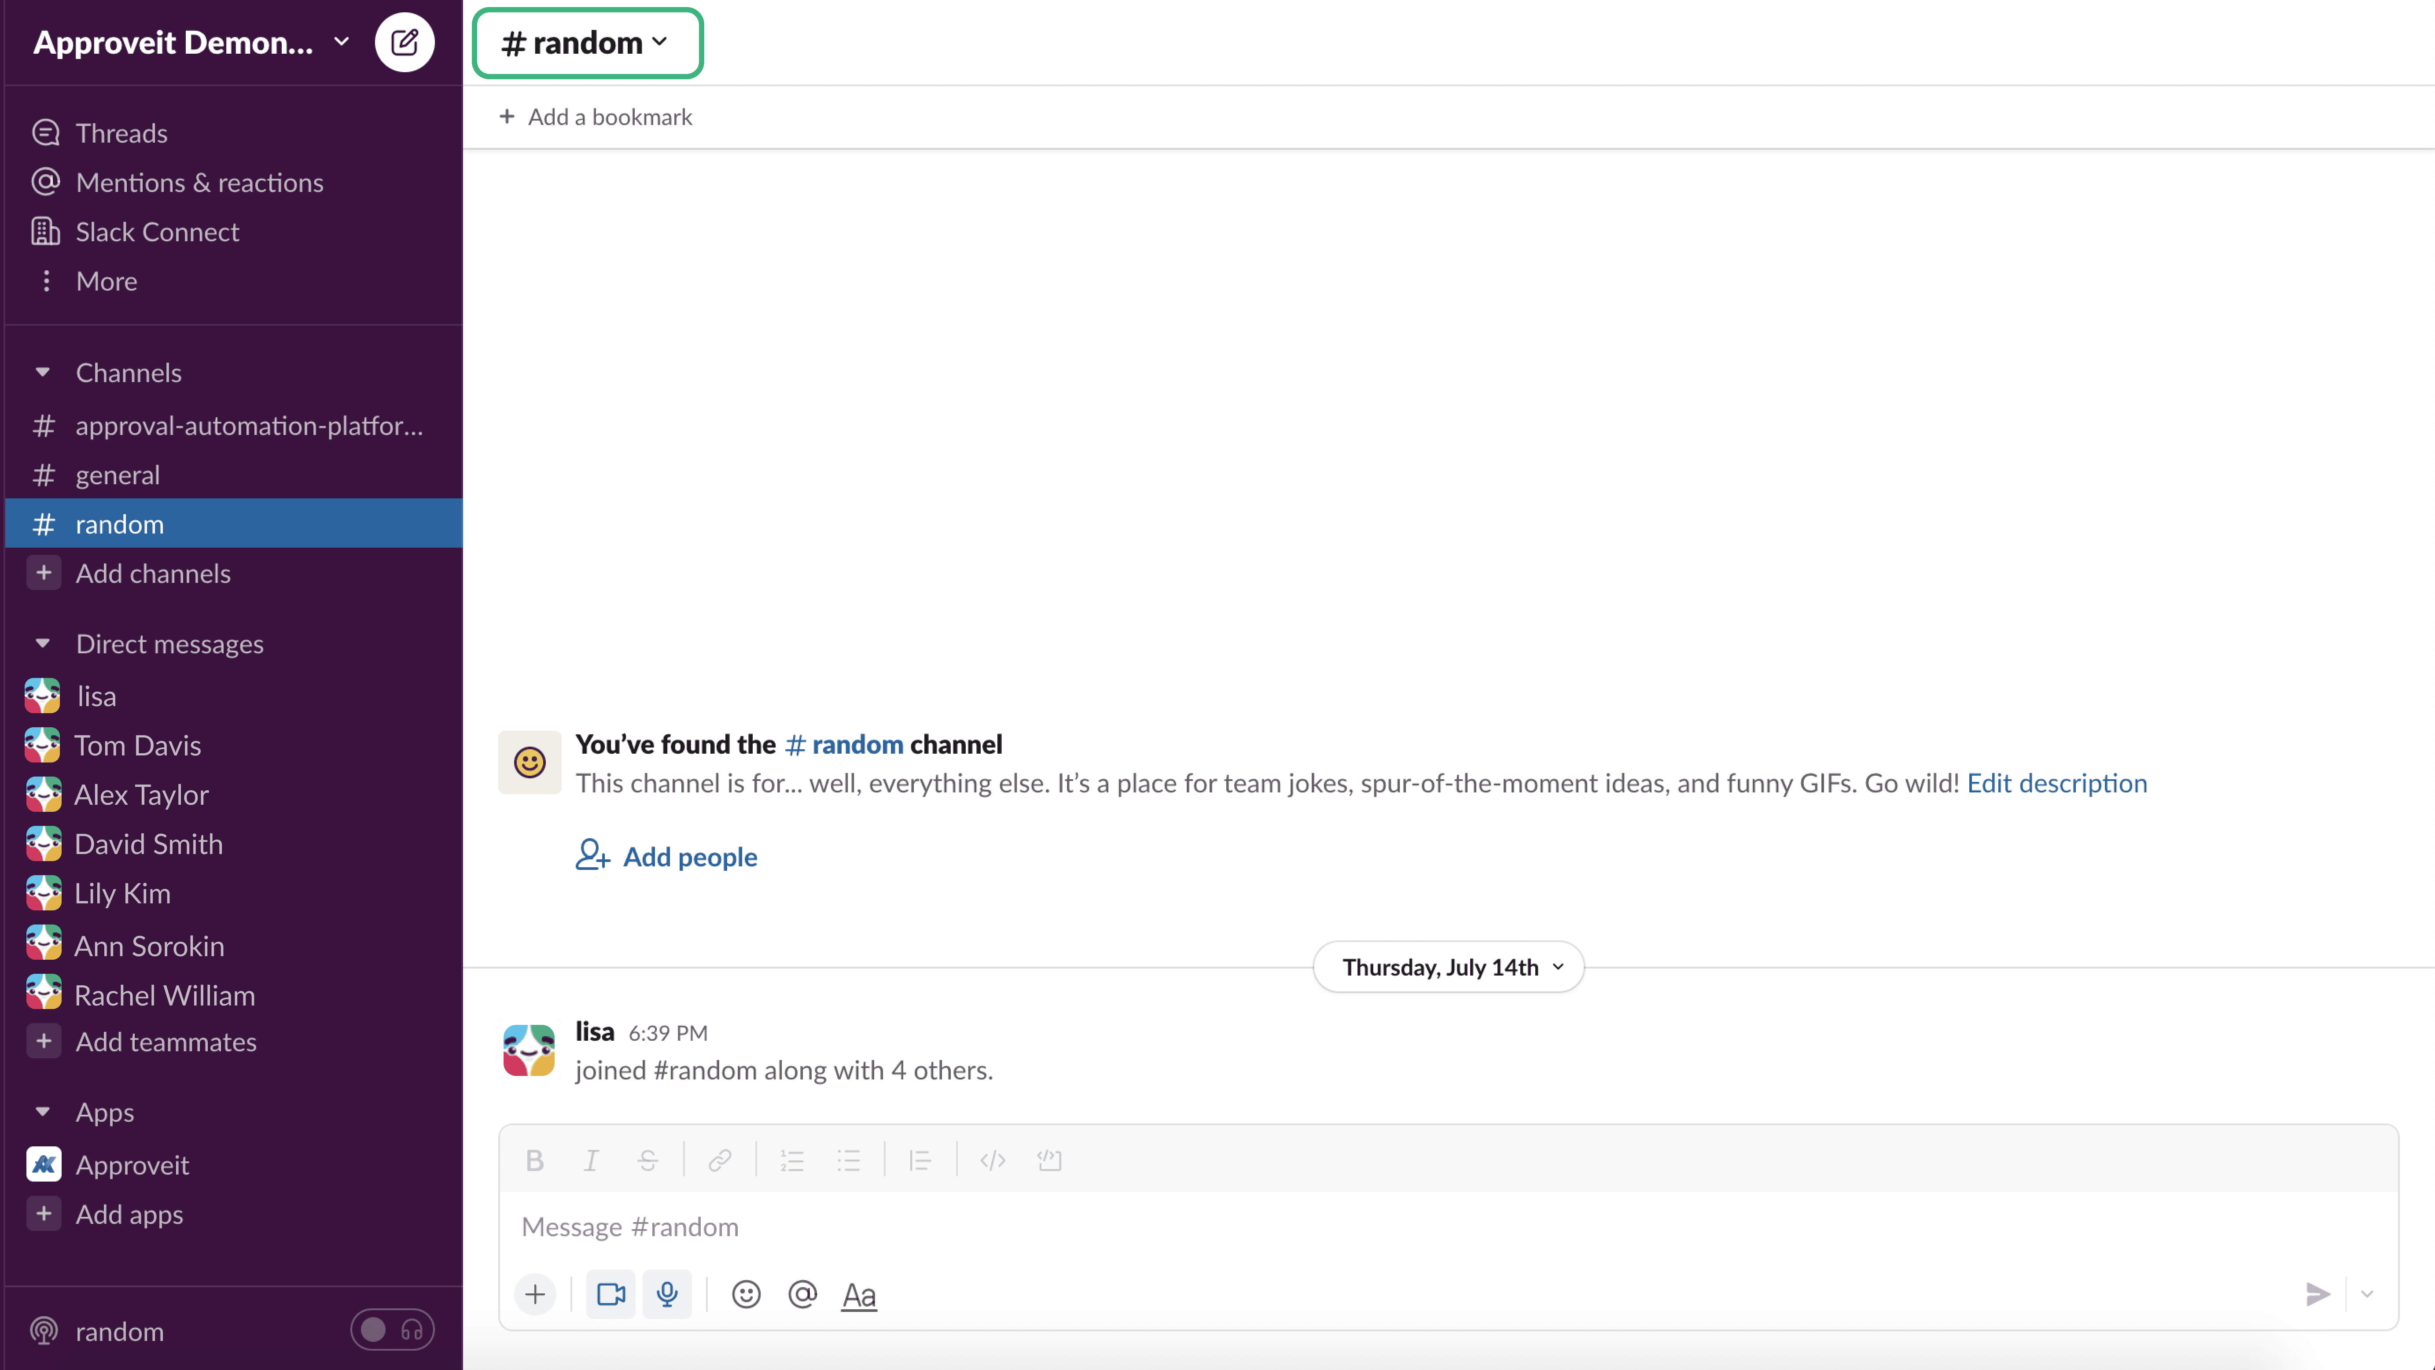Click Edit description link
This screenshot has width=2435, height=1370.
coord(2057,783)
